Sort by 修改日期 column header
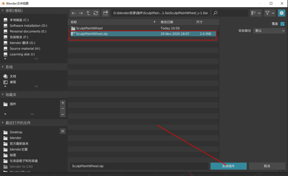This screenshot has width=288, height=176. point(175,22)
